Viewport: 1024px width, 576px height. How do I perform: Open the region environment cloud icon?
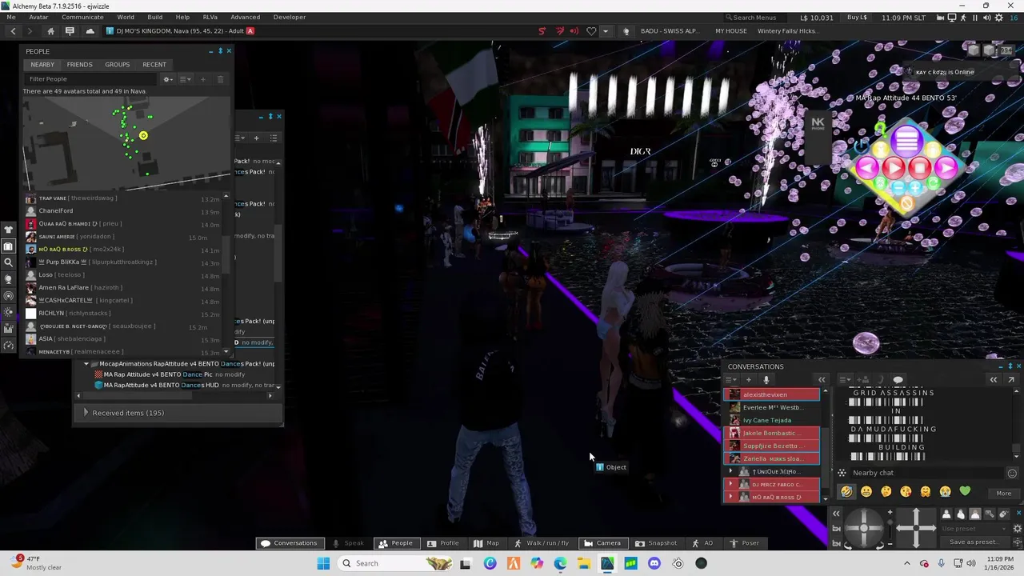[x=90, y=31]
